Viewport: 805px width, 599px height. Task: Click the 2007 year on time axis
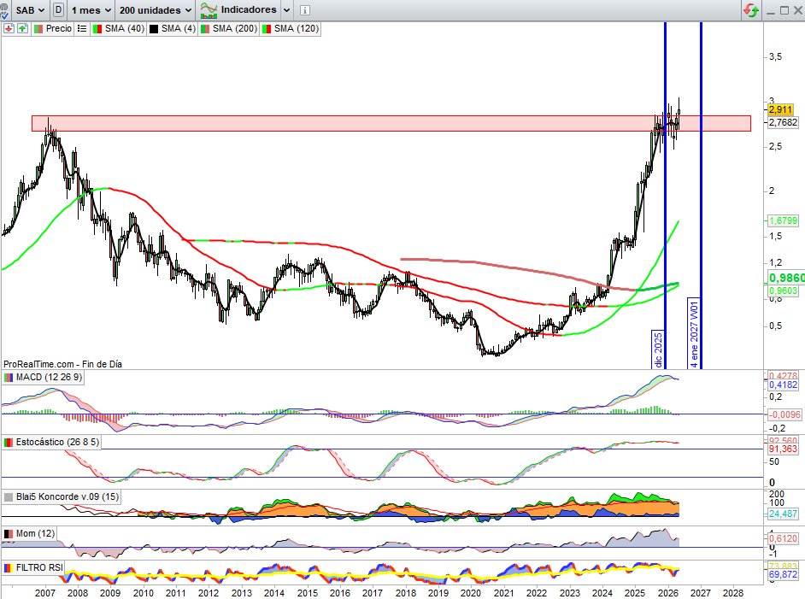point(45,593)
